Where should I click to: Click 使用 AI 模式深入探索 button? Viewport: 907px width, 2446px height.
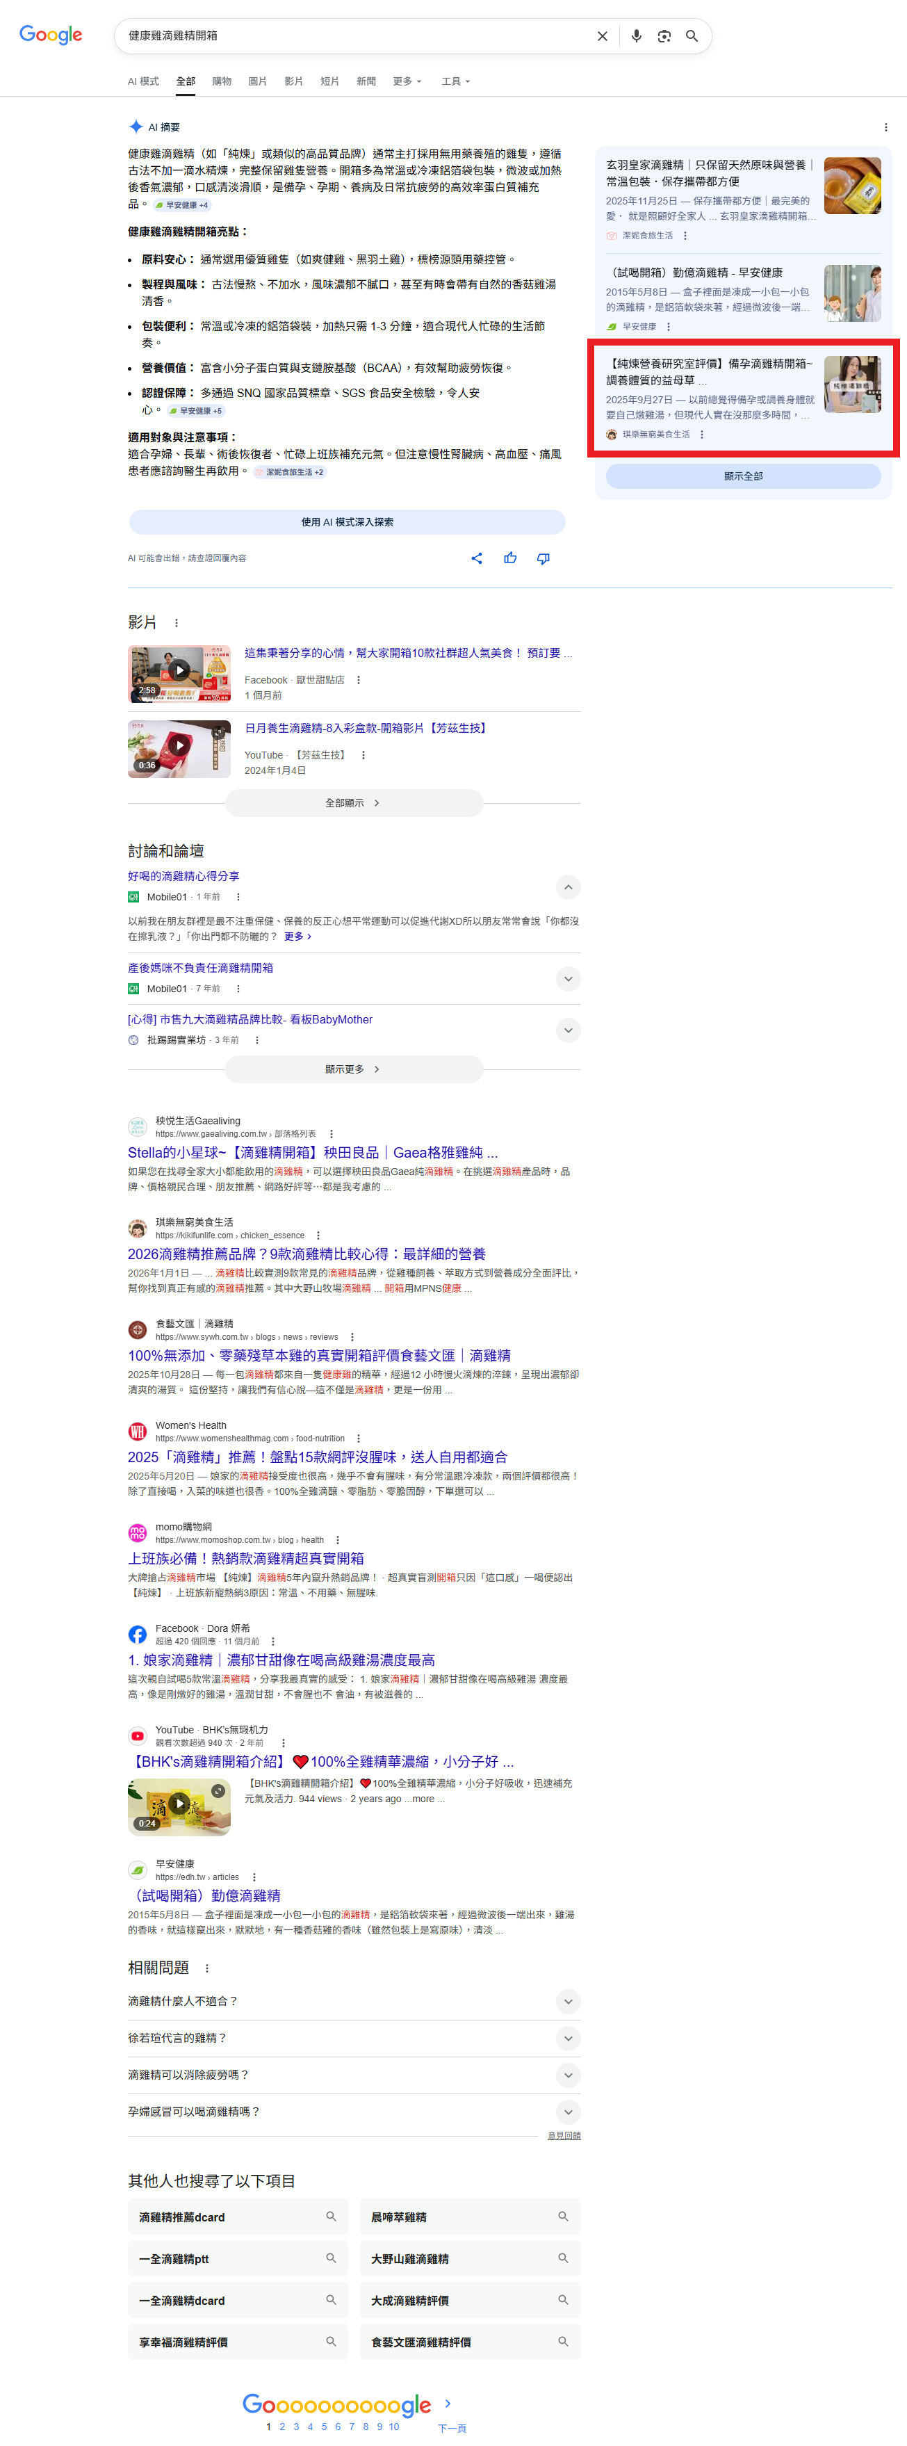point(348,522)
